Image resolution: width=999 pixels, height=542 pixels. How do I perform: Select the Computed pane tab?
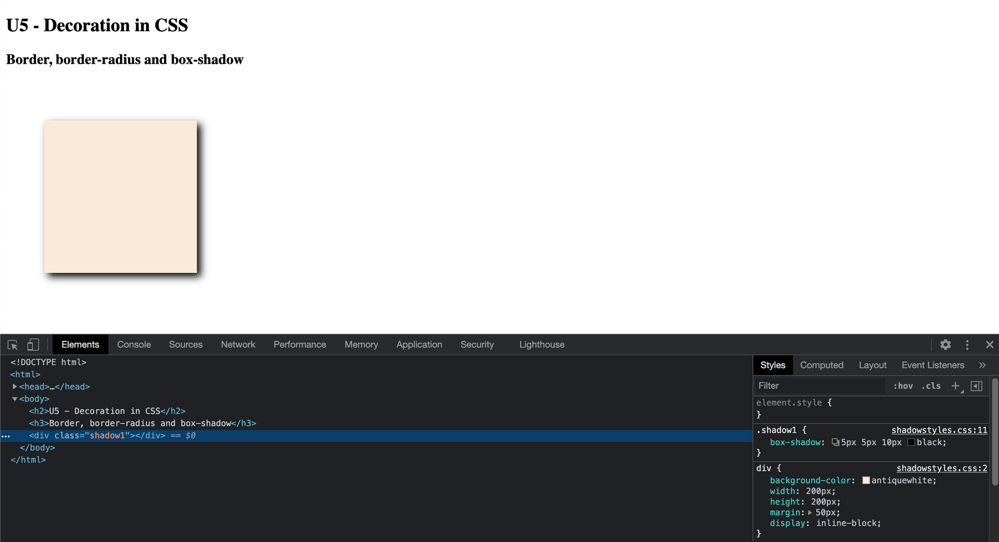point(822,365)
